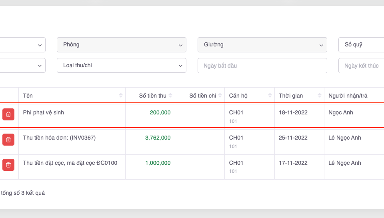Open the Phòng dropdown
Image resolution: width=384 pixels, height=218 pixels.
point(122,45)
